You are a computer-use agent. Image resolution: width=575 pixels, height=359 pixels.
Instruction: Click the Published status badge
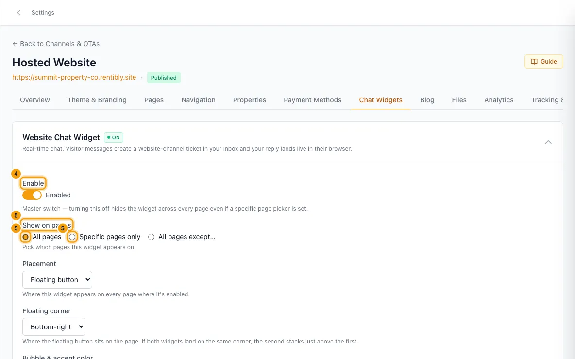coord(164,78)
